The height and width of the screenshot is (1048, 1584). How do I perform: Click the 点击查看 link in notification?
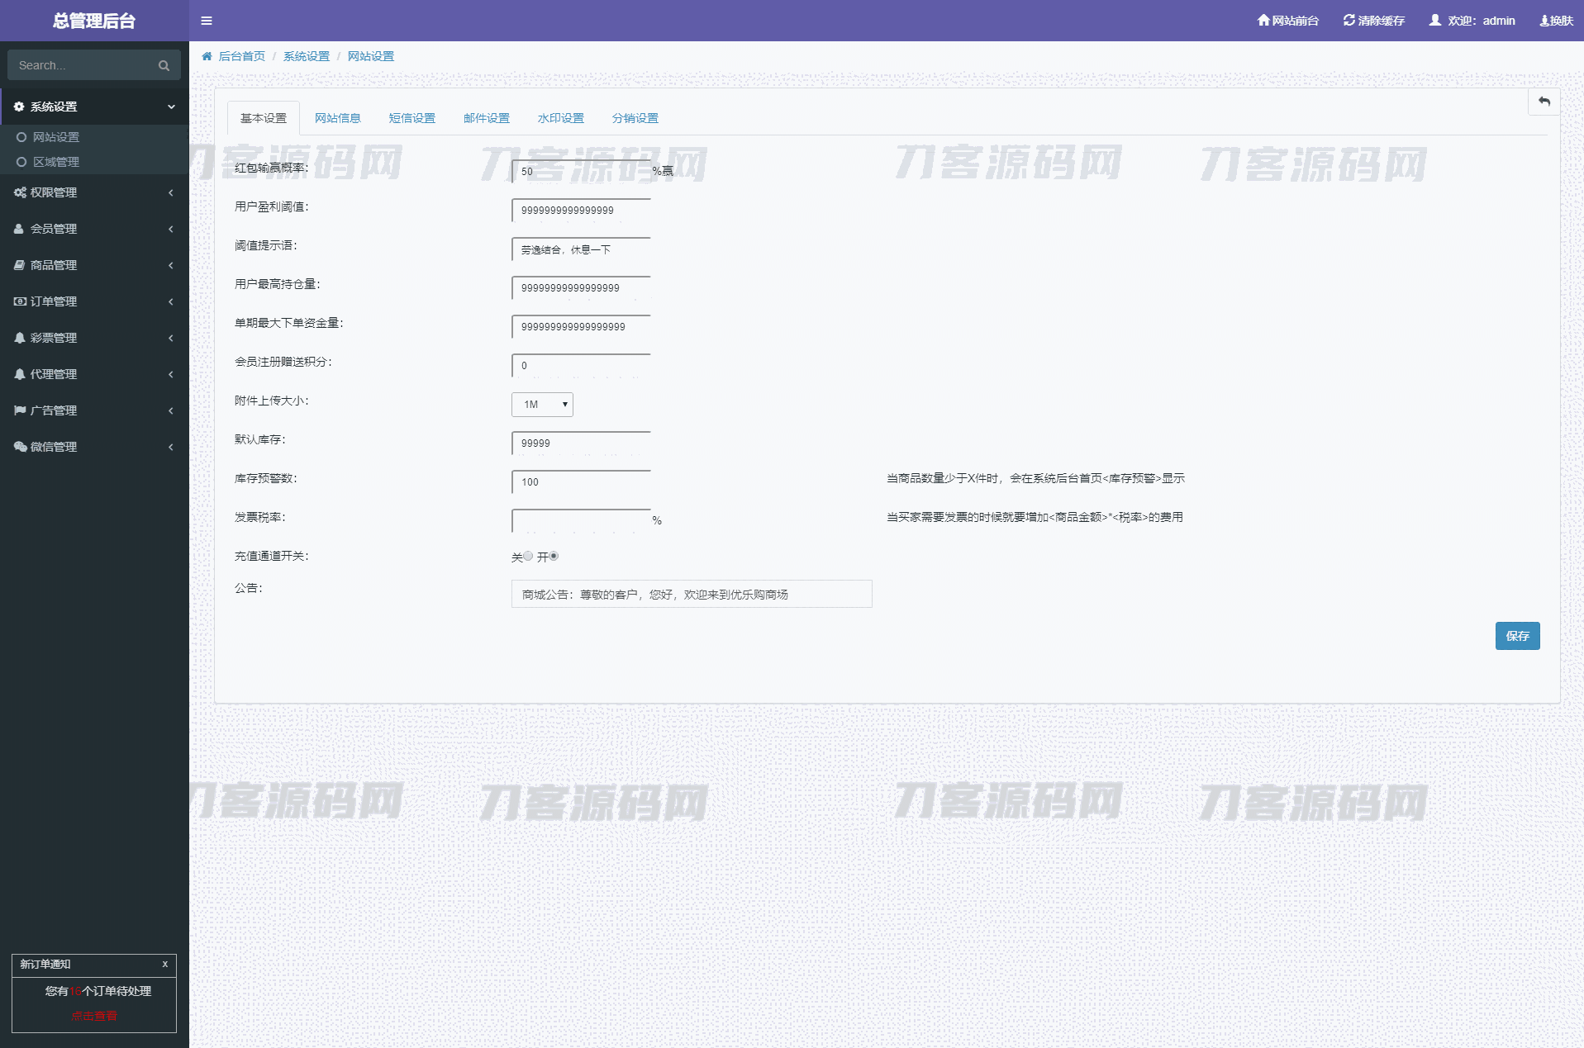pyautogui.click(x=94, y=1016)
